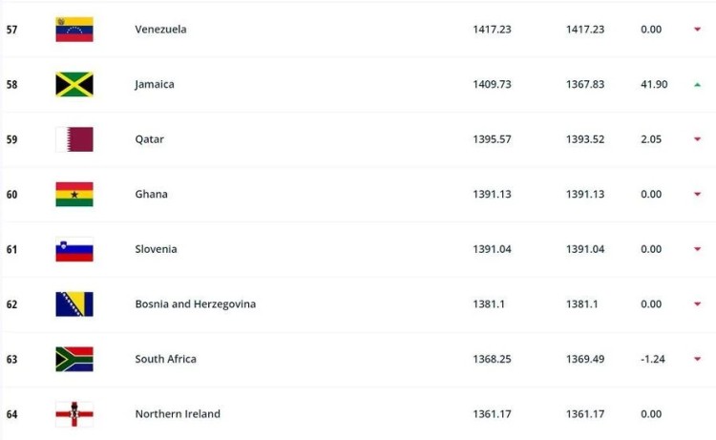
Task: Click the Bosnia and Herzegovina flag
Action: click(x=74, y=304)
